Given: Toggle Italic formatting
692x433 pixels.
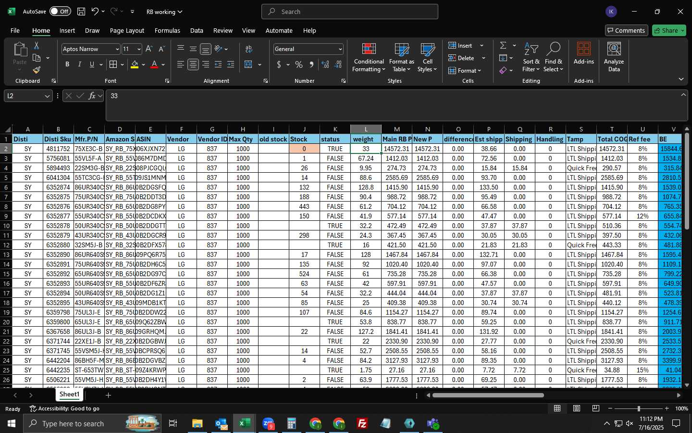Looking at the screenshot, I should (x=80, y=64).
